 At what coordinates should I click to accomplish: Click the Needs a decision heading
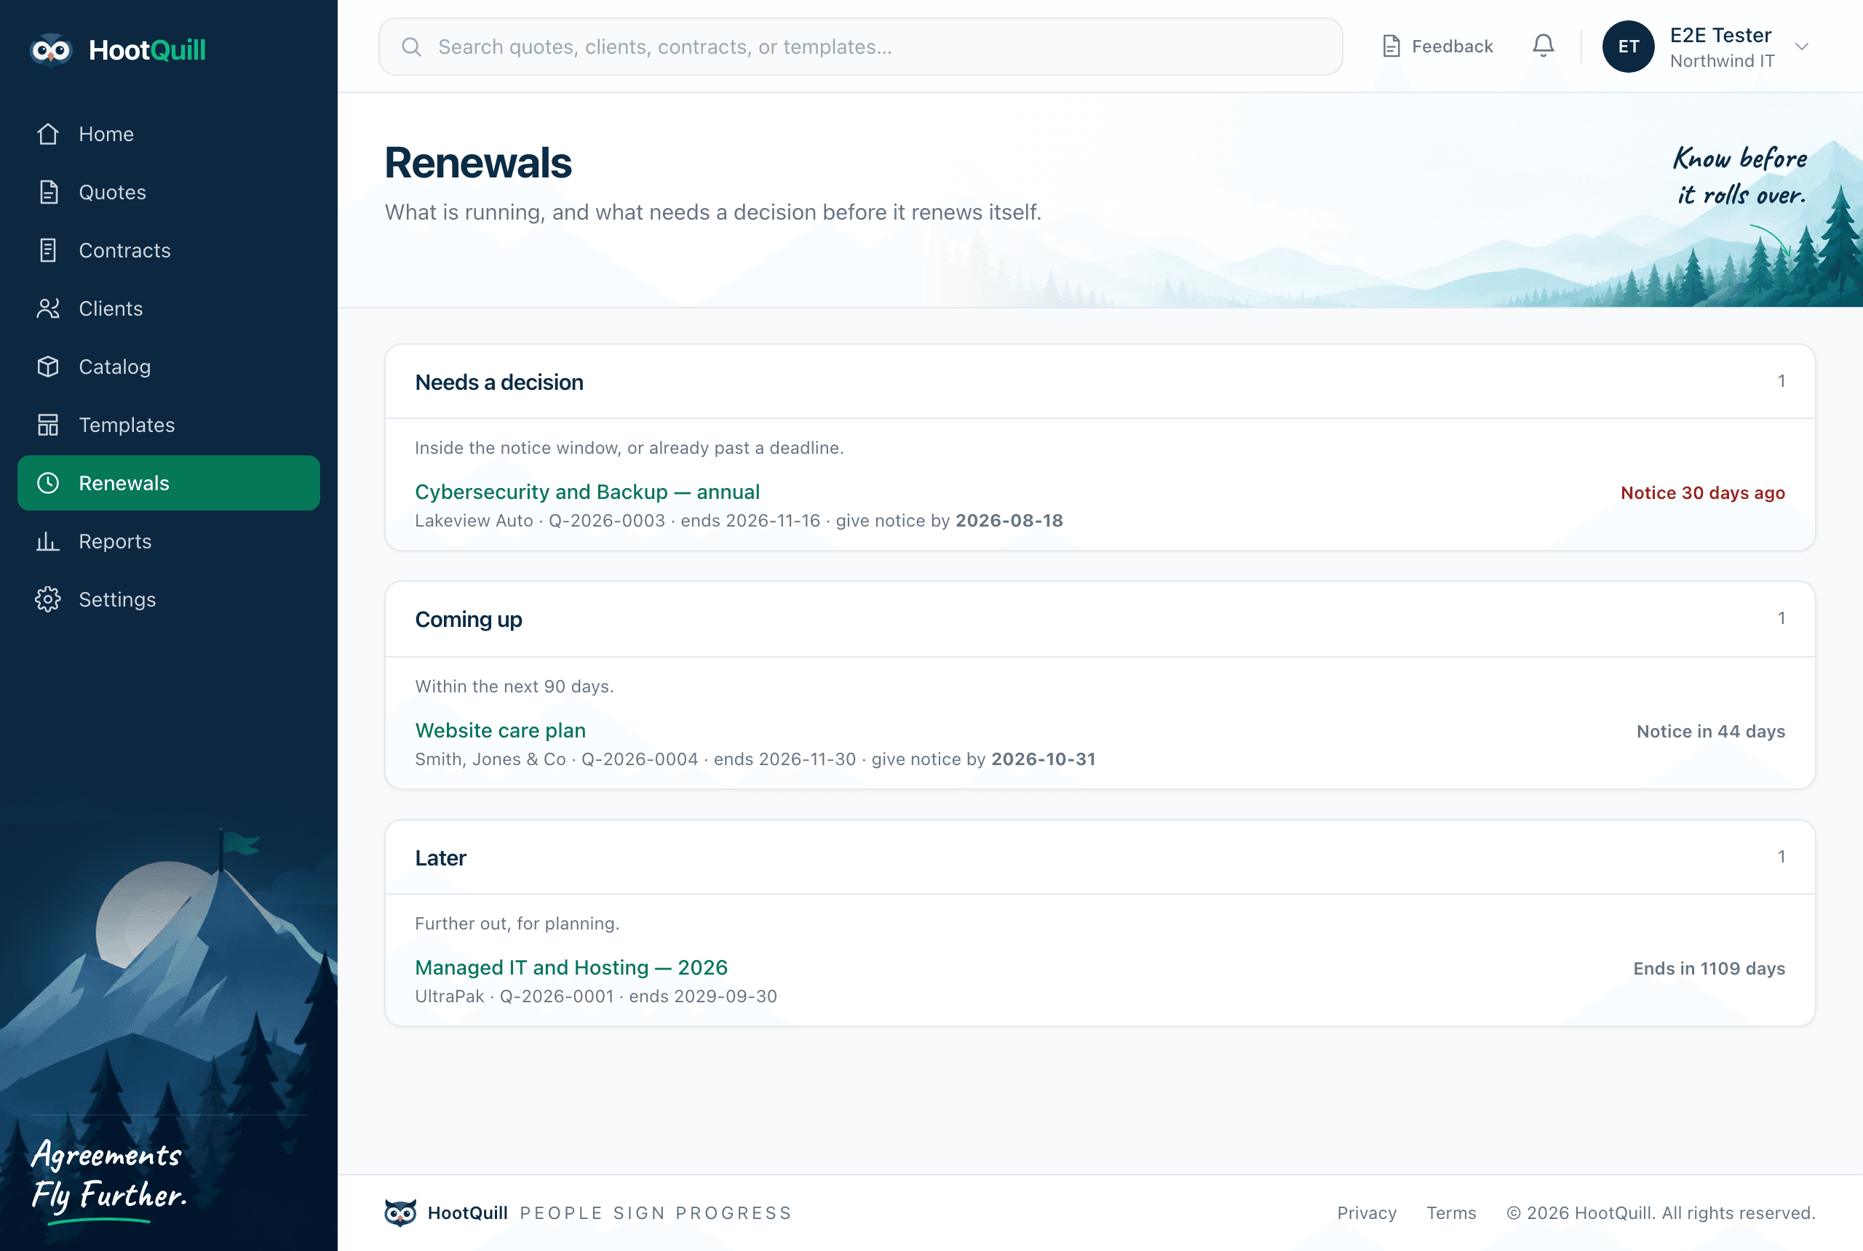pyautogui.click(x=499, y=382)
